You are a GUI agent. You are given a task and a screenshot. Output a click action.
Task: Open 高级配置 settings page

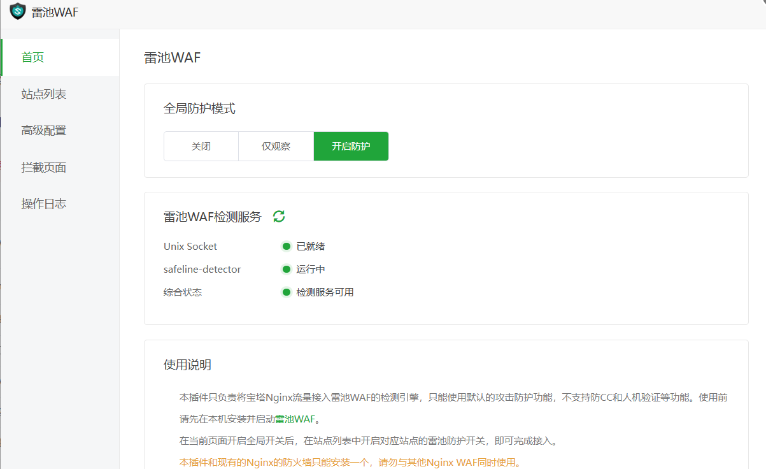click(60, 131)
